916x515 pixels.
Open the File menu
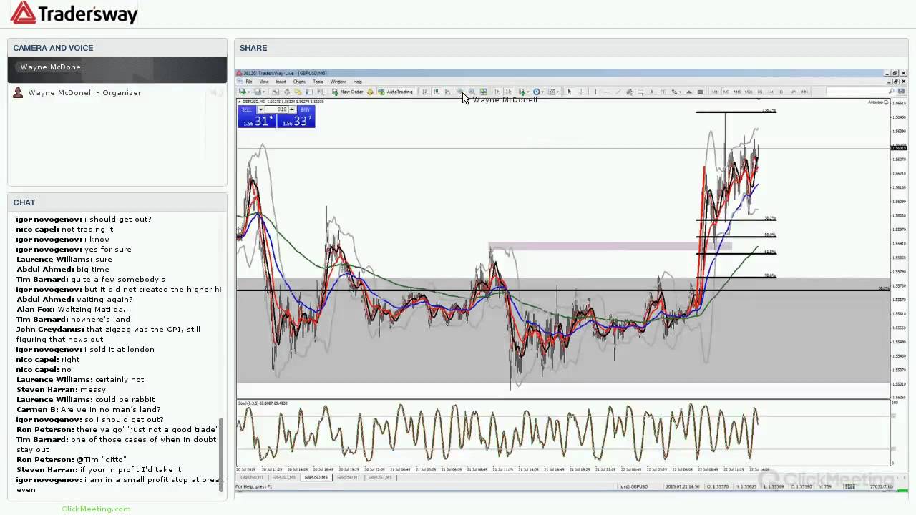click(x=249, y=82)
